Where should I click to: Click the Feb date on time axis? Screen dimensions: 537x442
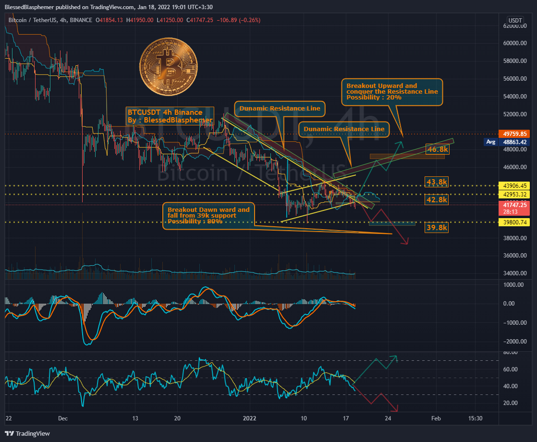tap(436, 418)
